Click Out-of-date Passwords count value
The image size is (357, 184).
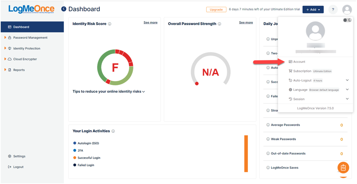pos(342,154)
